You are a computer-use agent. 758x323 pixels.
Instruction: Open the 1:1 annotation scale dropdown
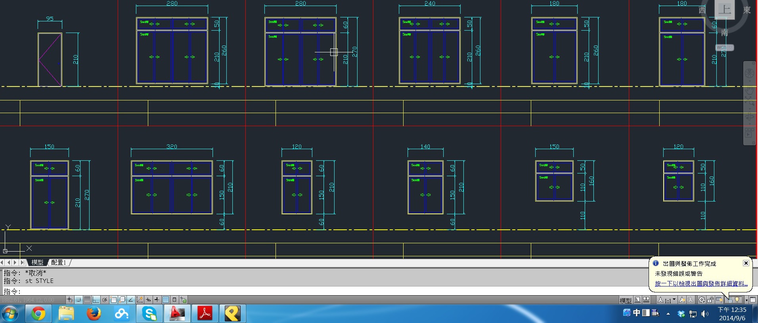pos(667,300)
